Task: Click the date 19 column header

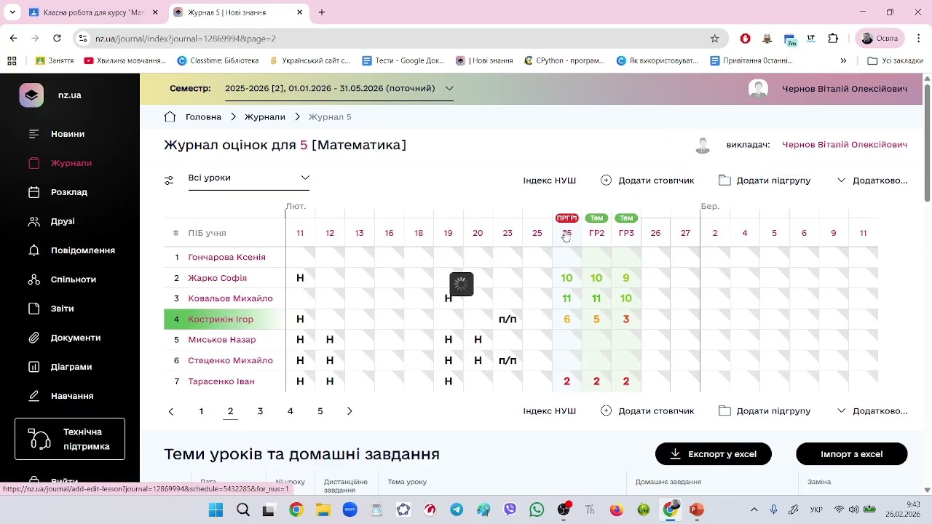Action: (449, 233)
